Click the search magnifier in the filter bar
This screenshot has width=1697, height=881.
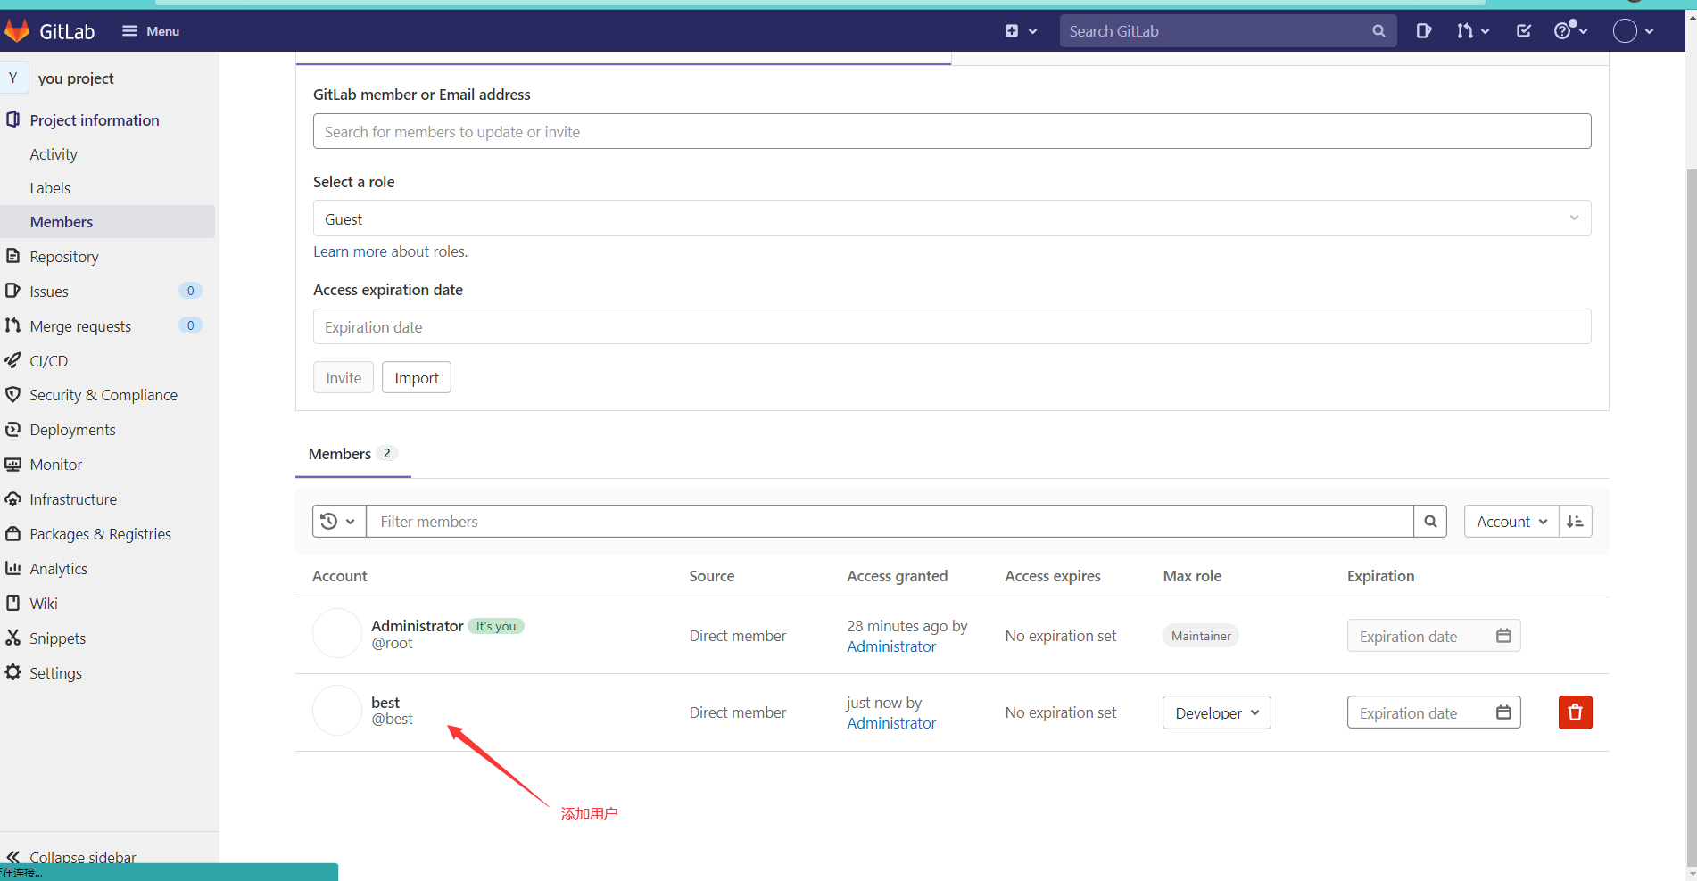coord(1430,521)
